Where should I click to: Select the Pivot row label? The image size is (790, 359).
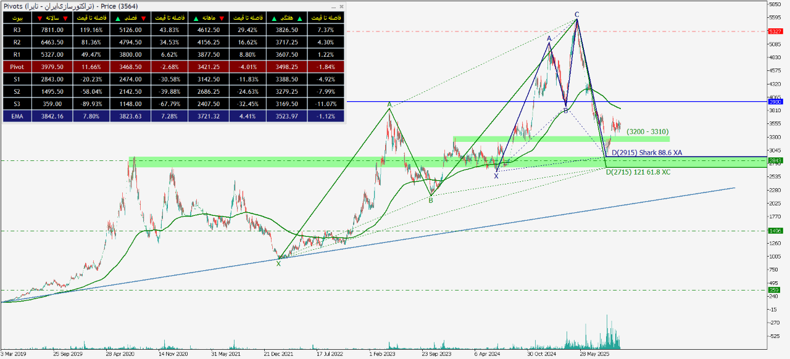point(17,66)
